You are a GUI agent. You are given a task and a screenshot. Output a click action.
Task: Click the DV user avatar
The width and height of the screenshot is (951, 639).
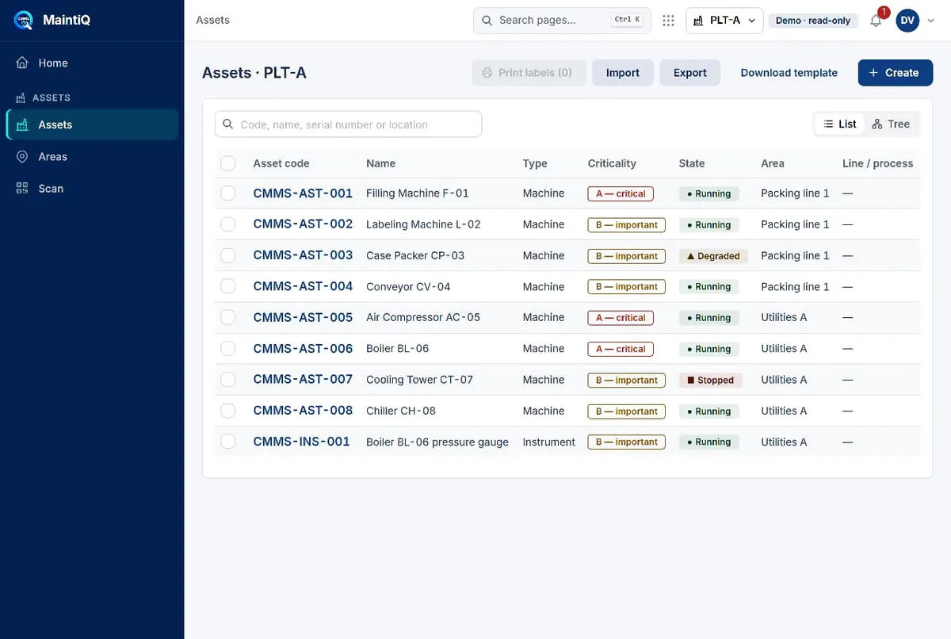click(907, 21)
